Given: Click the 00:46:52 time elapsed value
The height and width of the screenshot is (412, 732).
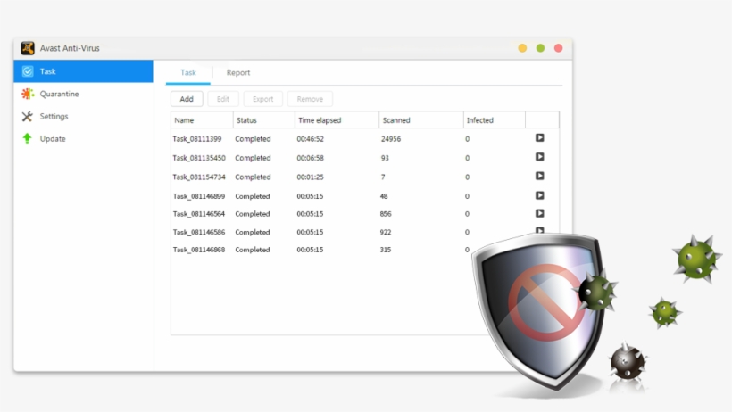Looking at the screenshot, I should (x=310, y=139).
